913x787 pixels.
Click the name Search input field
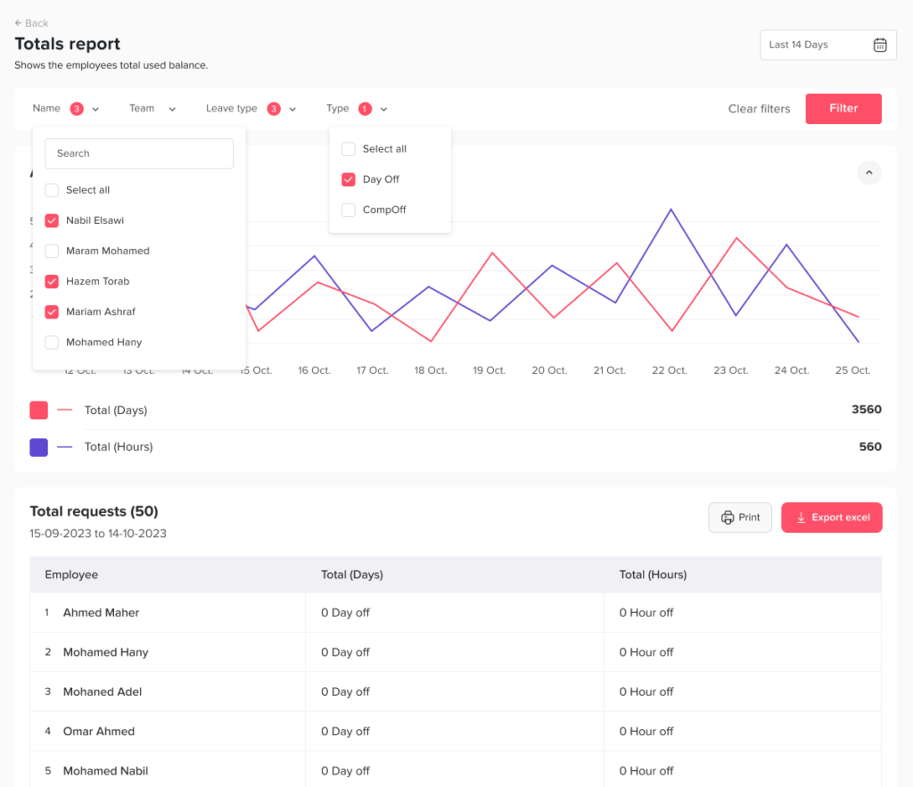(x=139, y=153)
